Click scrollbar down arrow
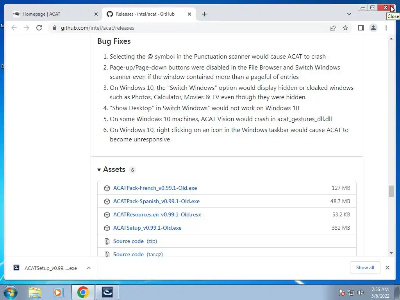Image resolution: width=400 pixels, height=300 pixels. pos(391,253)
